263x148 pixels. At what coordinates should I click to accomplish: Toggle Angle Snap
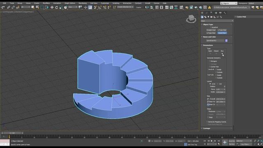pos(100,7)
